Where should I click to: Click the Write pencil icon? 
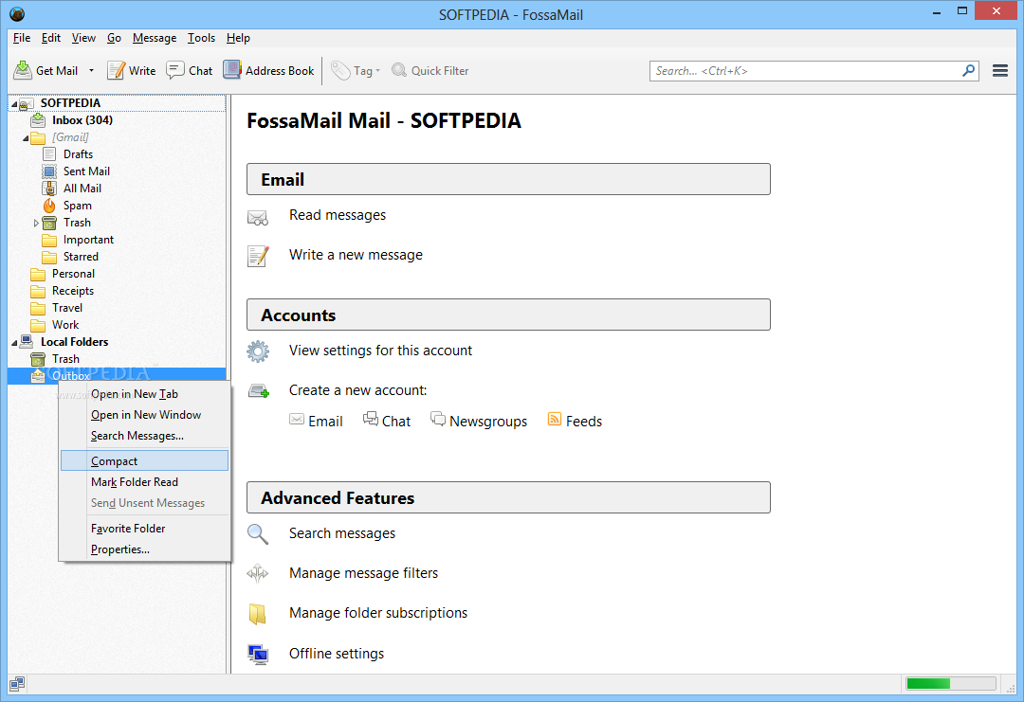point(116,70)
